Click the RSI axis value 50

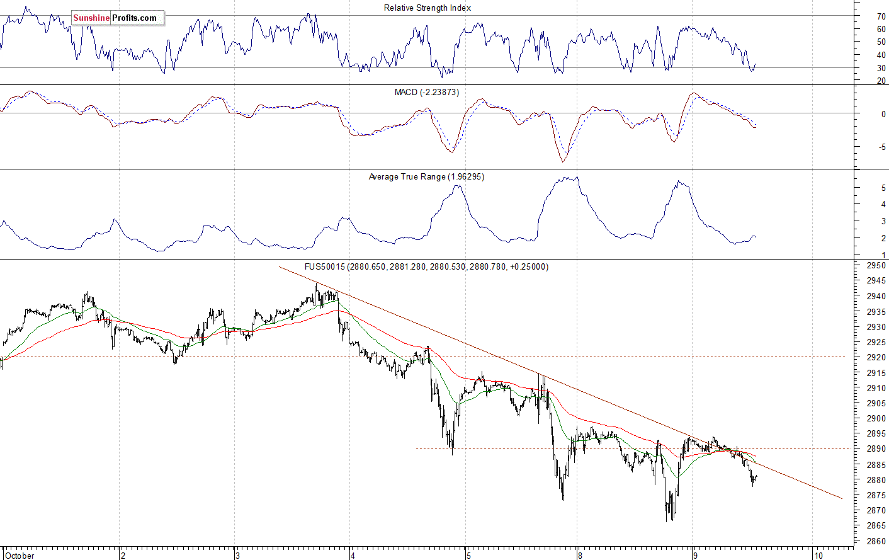(x=881, y=42)
